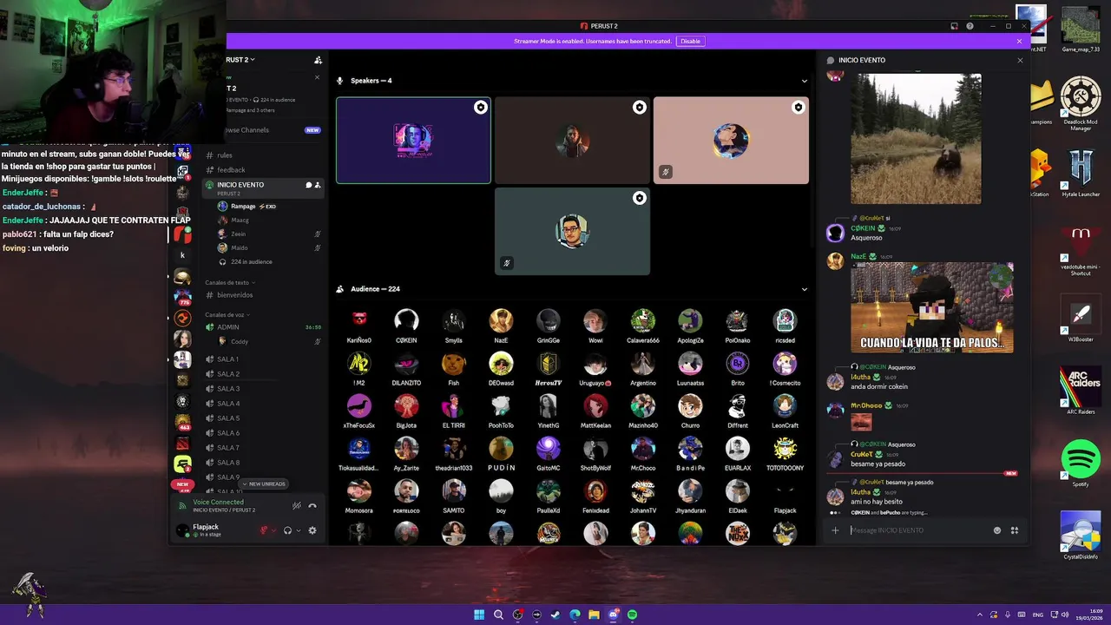This screenshot has width=1111, height=625.
Task: Open options on first speaker tile
Action: [x=480, y=107]
